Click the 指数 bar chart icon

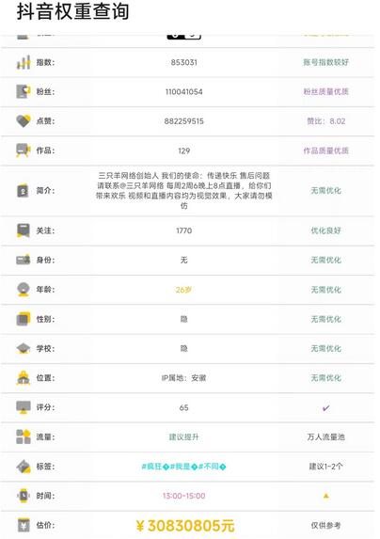point(24,62)
